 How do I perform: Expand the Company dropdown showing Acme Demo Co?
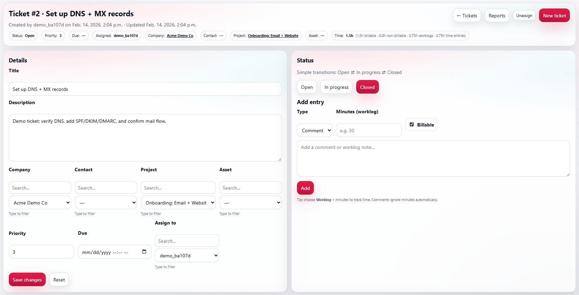click(x=40, y=203)
